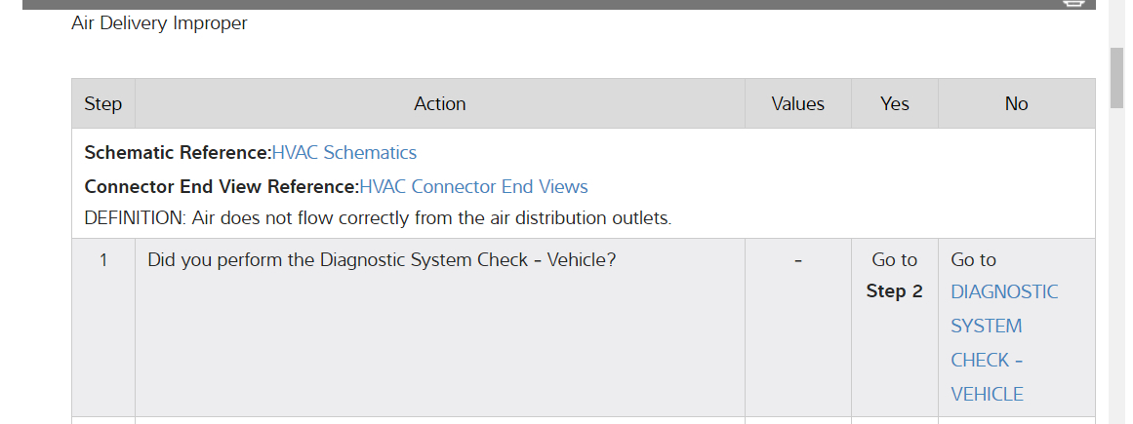Open the HVAC Connector End Views link
Screen dimensions: 1133x424
(473, 187)
